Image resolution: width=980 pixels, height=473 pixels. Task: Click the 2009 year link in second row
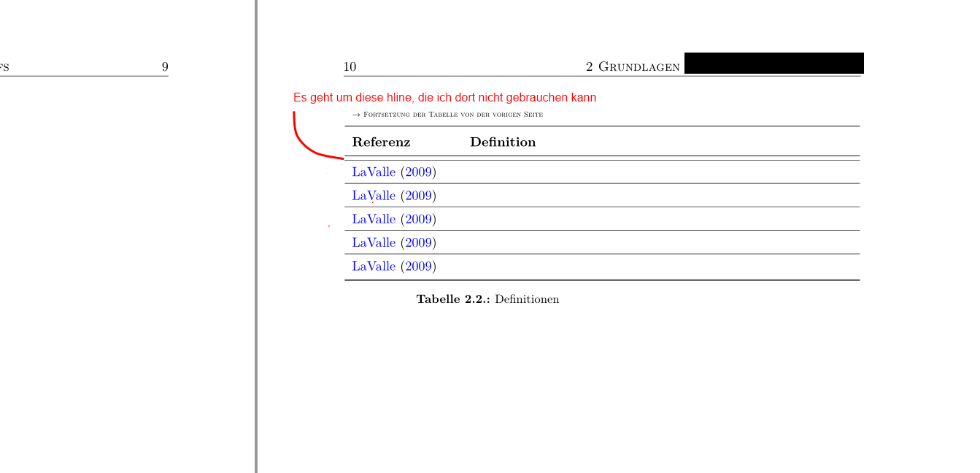[x=419, y=196]
